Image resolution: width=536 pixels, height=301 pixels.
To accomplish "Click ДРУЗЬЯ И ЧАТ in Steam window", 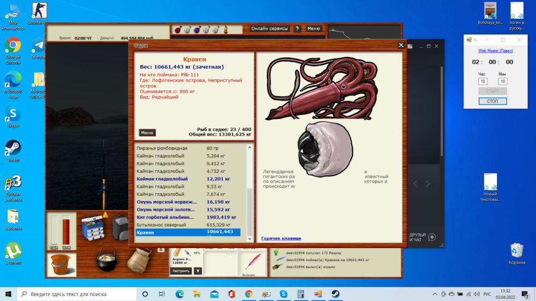I will point(418,237).
